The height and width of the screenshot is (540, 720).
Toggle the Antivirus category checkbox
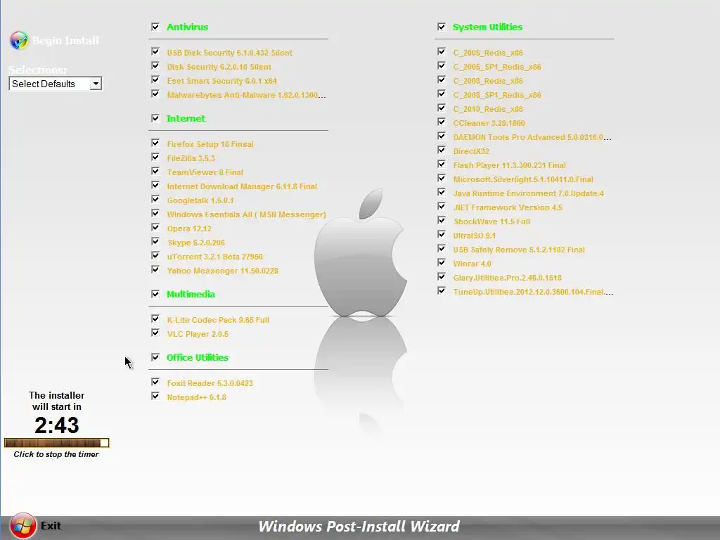pyautogui.click(x=155, y=27)
